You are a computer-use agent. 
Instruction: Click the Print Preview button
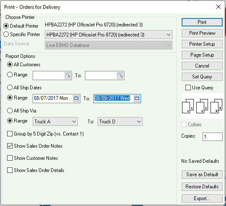pyautogui.click(x=202, y=33)
